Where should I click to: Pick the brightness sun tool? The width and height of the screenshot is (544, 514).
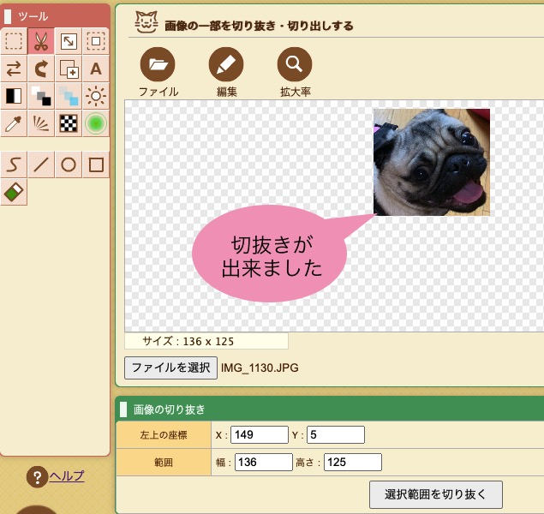96,96
